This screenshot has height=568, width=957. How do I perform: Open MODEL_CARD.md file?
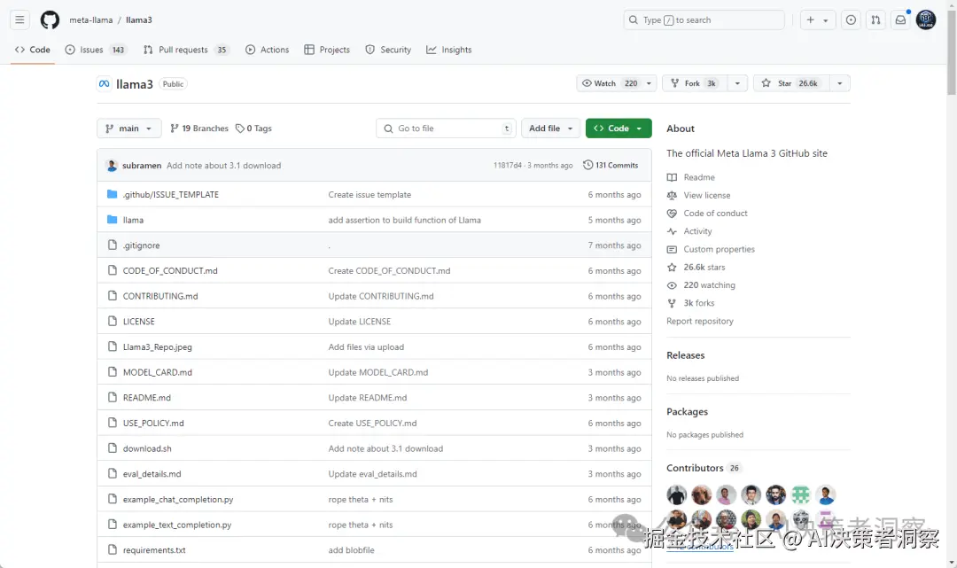click(x=157, y=372)
